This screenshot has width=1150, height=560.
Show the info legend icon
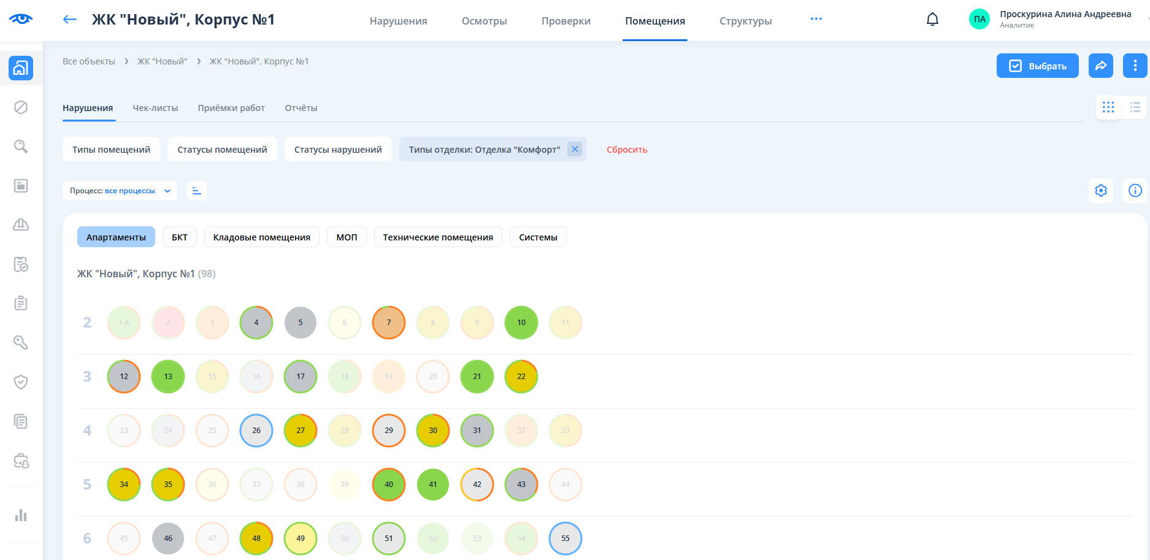[x=1135, y=191]
